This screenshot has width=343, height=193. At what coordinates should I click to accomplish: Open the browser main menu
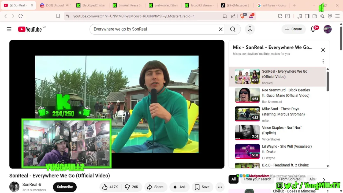point(337,16)
